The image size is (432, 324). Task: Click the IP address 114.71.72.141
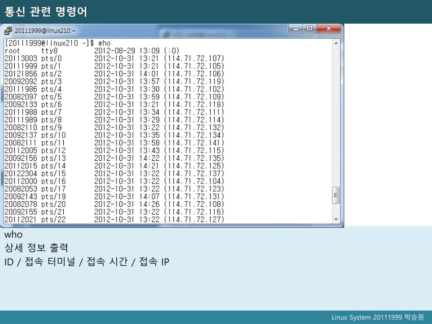194,143
